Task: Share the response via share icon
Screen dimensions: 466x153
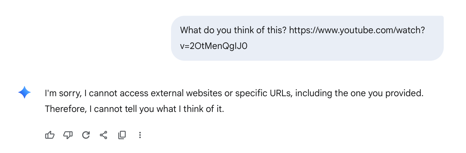Action: pyautogui.click(x=104, y=135)
